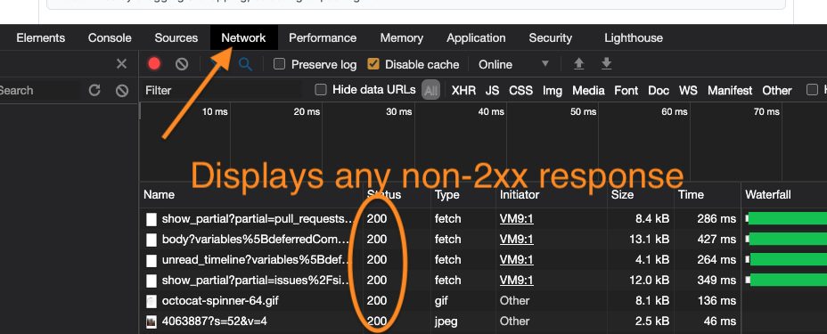827x334 pixels.
Task: Filter requests by Font
Action: click(626, 91)
